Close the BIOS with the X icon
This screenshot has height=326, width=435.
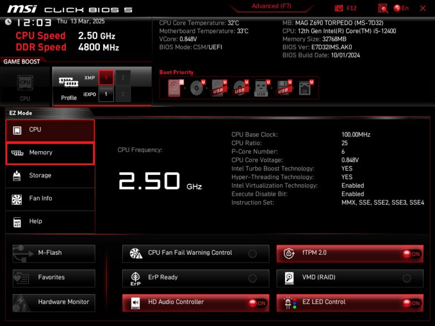(x=423, y=8)
